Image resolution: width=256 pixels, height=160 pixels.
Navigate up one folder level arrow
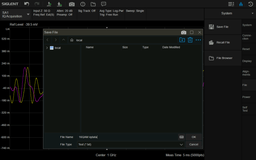click(64, 40)
